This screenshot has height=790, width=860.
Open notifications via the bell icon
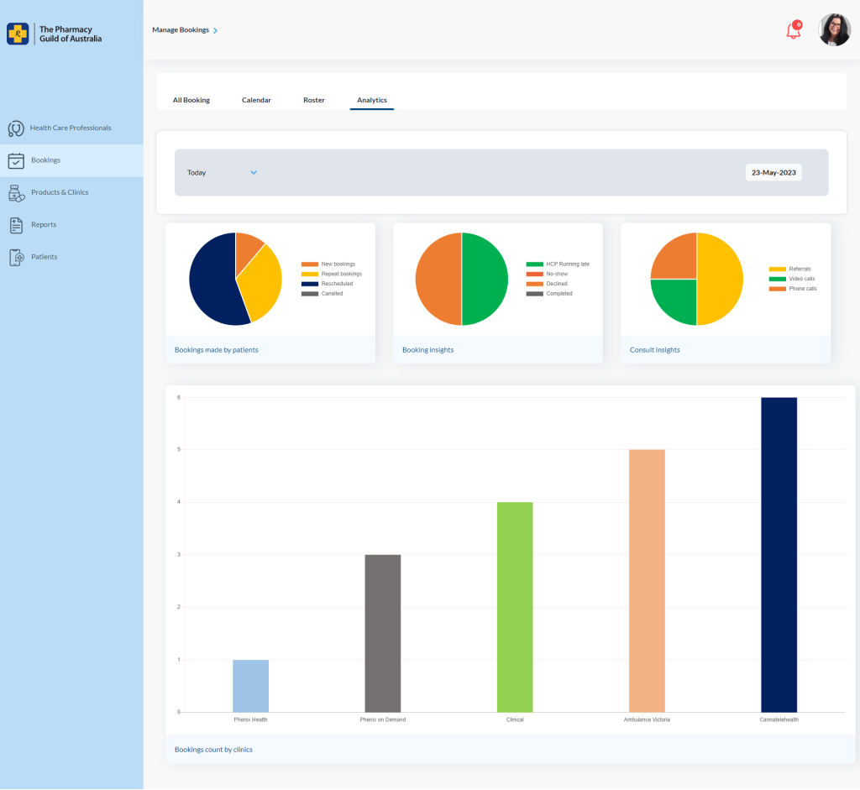tap(793, 31)
